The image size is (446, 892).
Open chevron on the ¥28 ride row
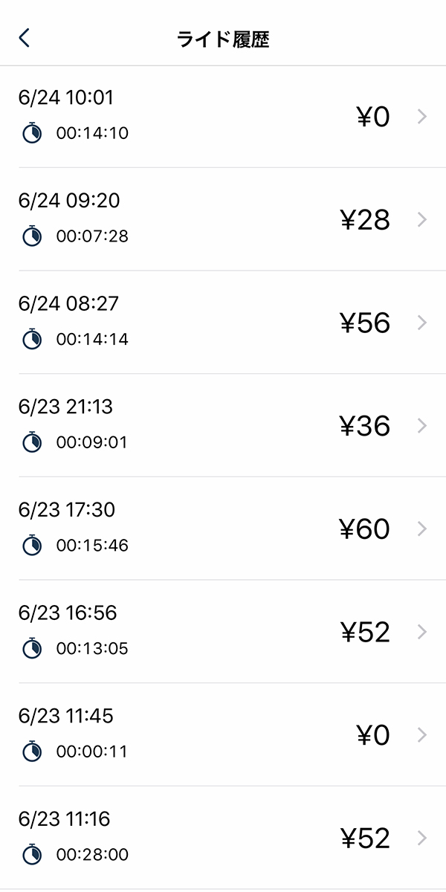point(422,220)
